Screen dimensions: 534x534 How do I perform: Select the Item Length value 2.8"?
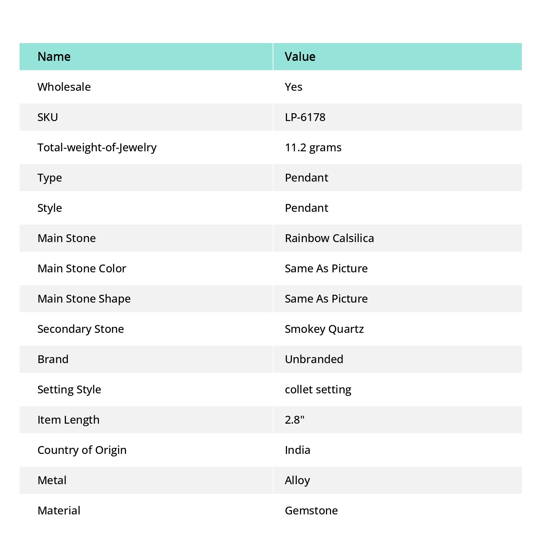click(295, 420)
